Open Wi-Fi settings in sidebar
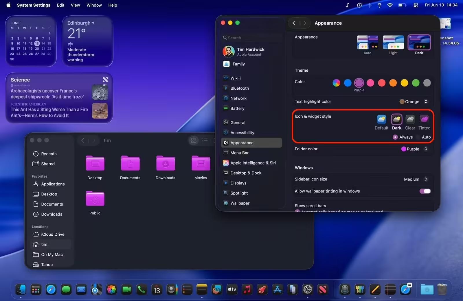Viewport: 463px width, 301px height. click(235, 78)
